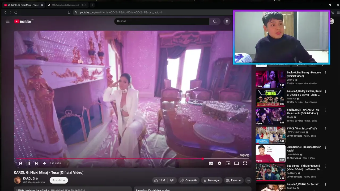Bookmark this page with the bookmark icon
The width and height of the screenshot is (340, 191).
click(69, 12)
